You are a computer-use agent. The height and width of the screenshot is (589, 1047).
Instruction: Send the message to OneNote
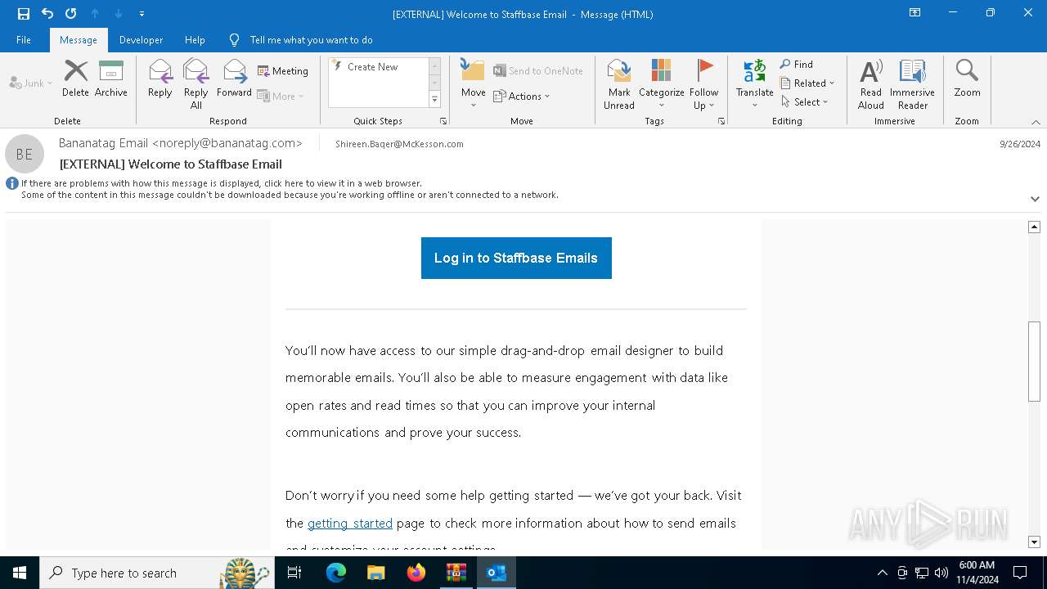point(538,71)
